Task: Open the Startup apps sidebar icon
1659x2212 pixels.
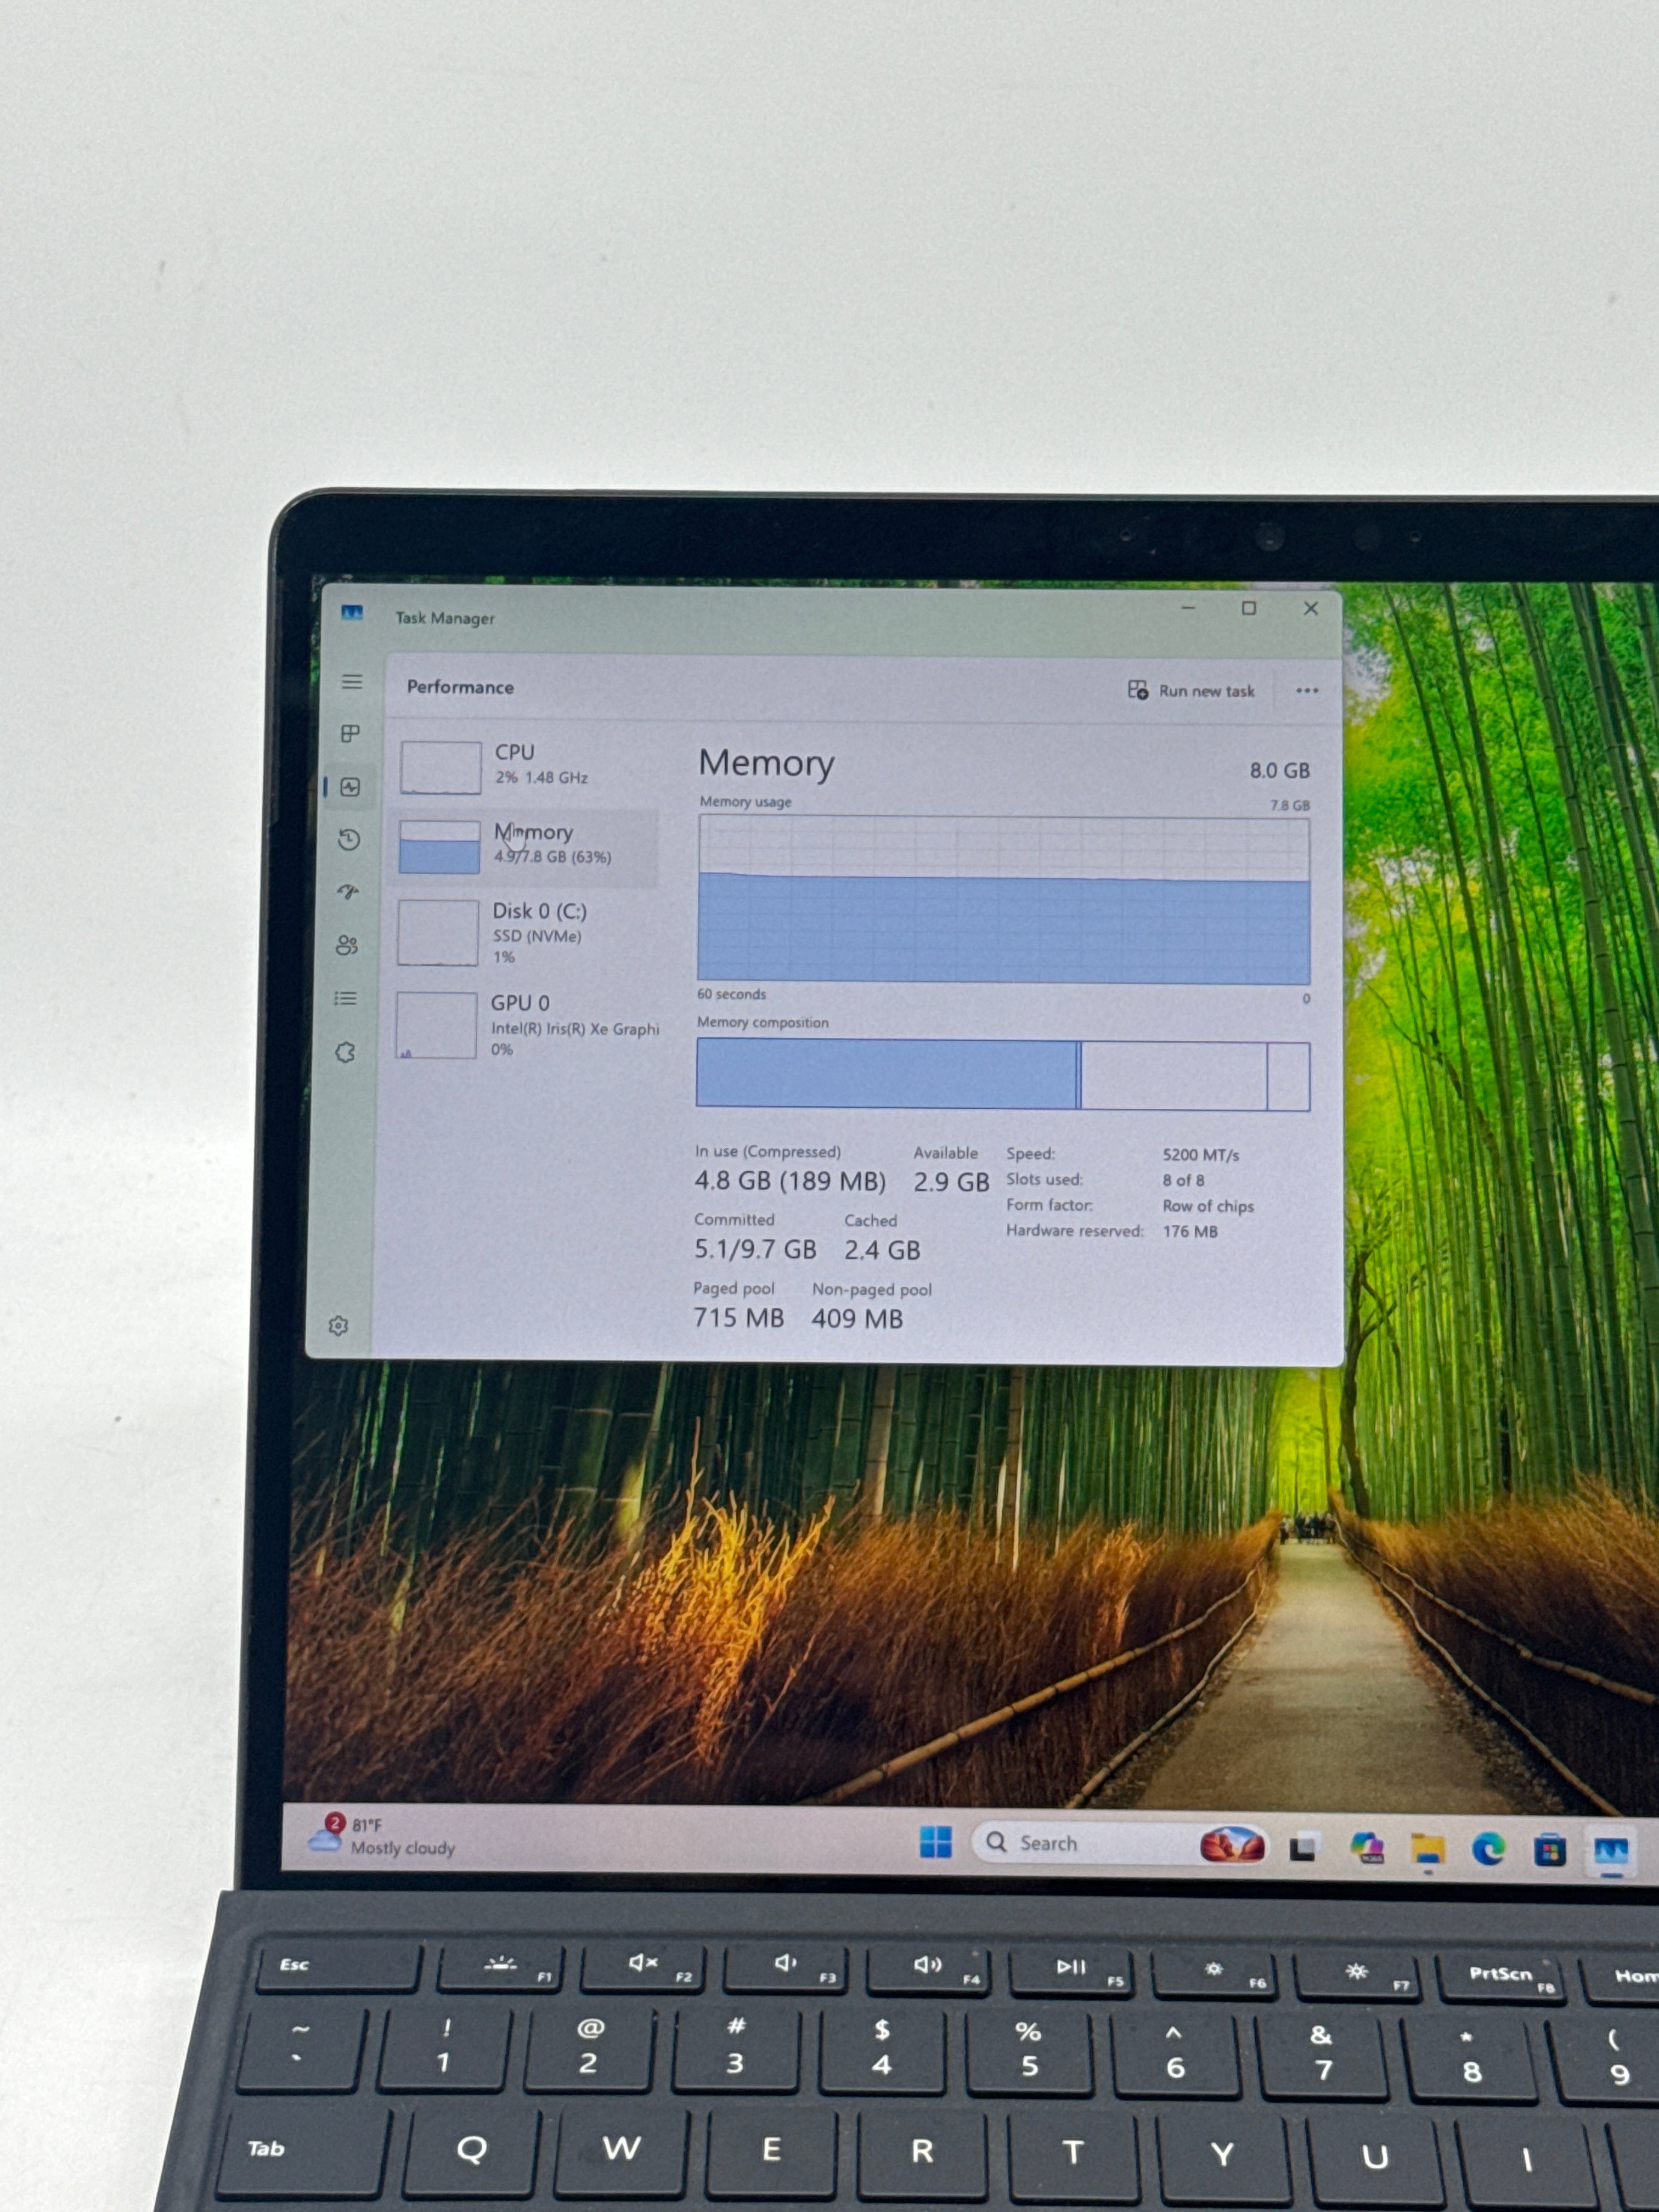Action: coord(348,892)
